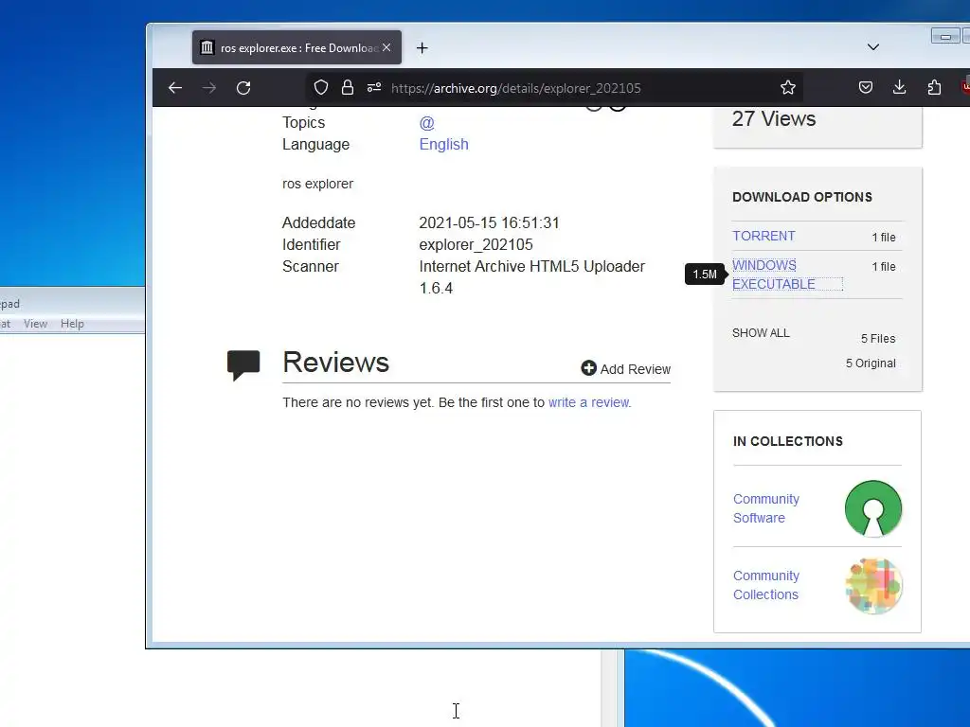Image resolution: width=970 pixels, height=727 pixels.
Task: Click the IN COLLECTIONS heading
Action: pyautogui.click(x=787, y=441)
